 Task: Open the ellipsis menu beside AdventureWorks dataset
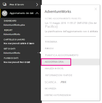(38, 53)
